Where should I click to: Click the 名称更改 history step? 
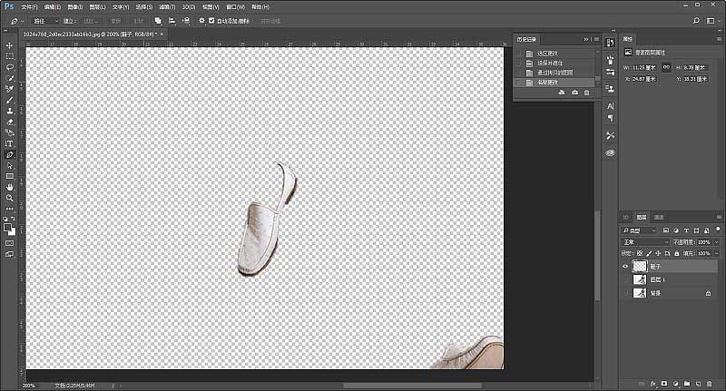point(548,82)
